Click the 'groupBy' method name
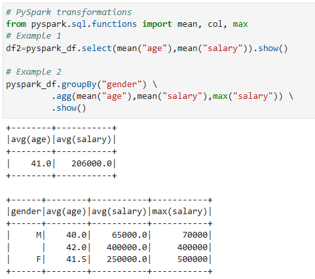The image size is (315, 279). click(79, 84)
